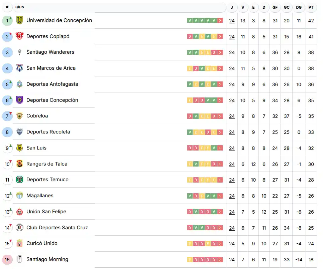323x269 pixels.
Task: Click Cobreloa goals against value 37
Action: tap(287, 116)
